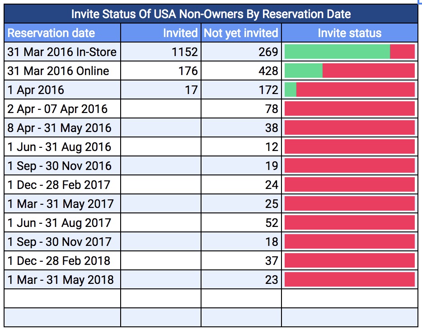Click the green invite status bar for In-Store
The width and height of the screenshot is (422, 330).
(x=337, y=52)
